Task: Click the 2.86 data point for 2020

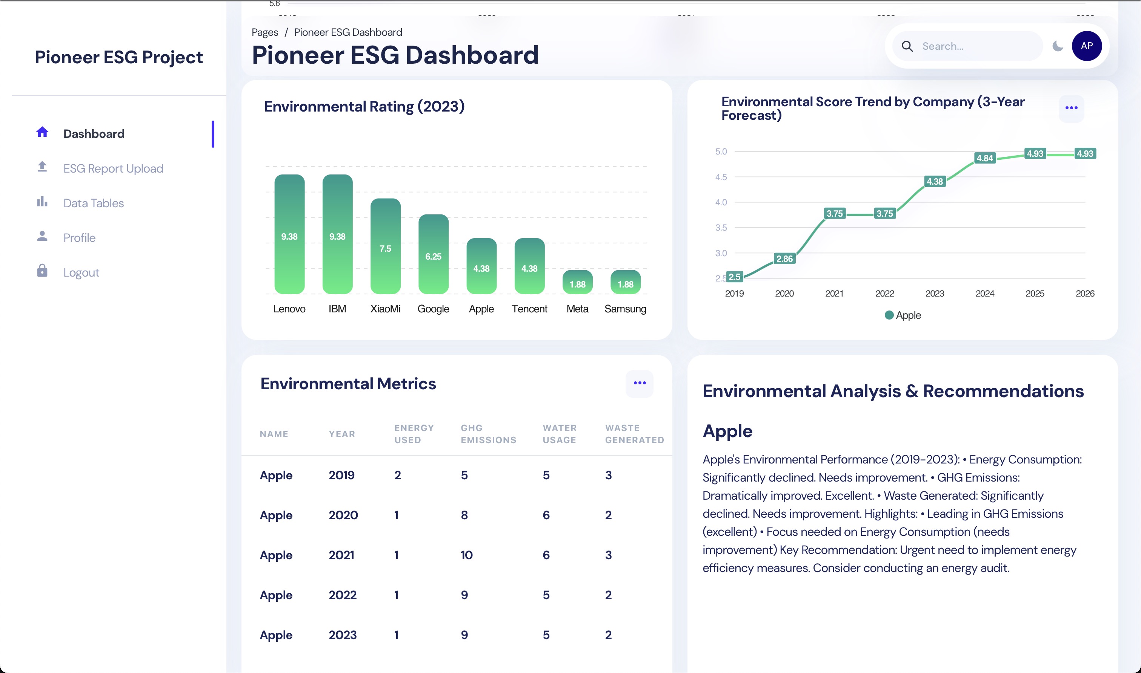Action: click(x=784, y=259)
